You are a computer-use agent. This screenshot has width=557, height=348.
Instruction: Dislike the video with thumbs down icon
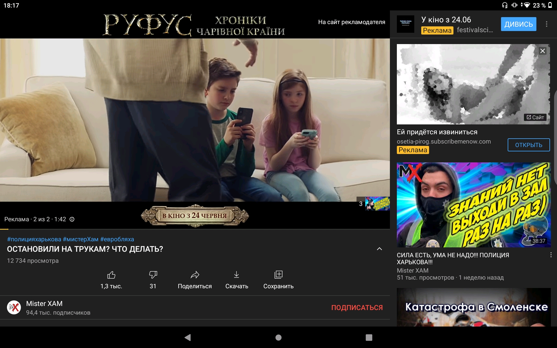pos(153,275)
